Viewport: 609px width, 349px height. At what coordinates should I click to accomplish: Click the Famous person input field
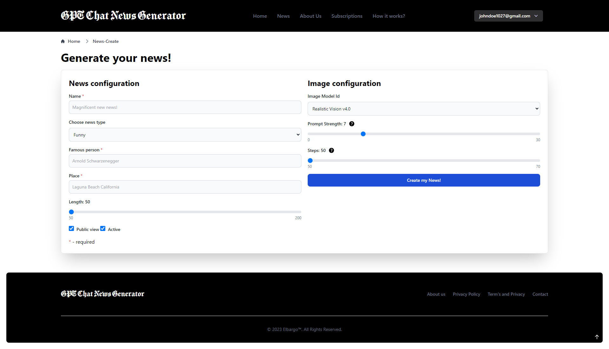185,161
